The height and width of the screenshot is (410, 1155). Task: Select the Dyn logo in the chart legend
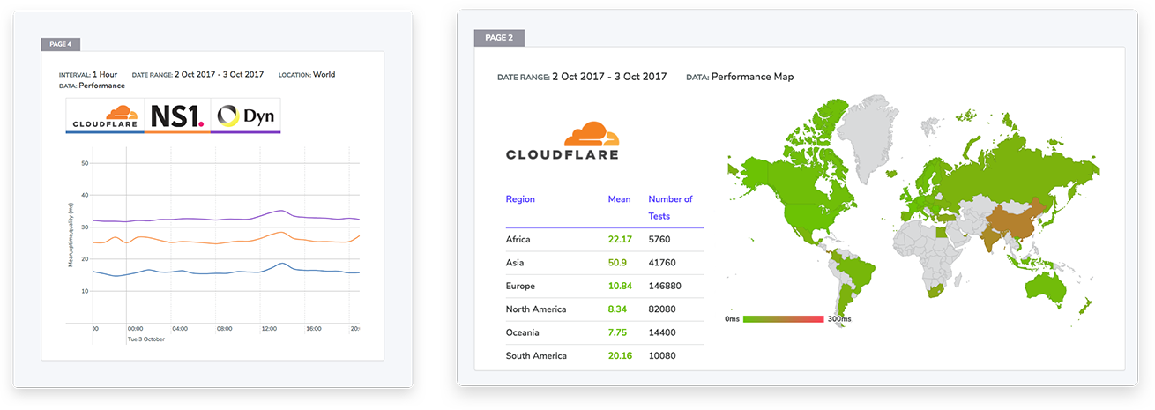point(245,116)
